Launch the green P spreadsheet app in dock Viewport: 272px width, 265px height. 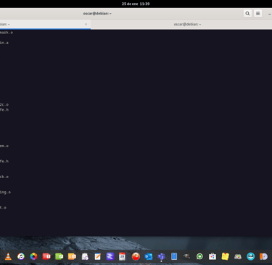pyautogui.click(x=59, y=256)
